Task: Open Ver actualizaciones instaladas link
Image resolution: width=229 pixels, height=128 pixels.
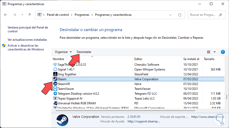Action: pyautogui.click(x=27, y=40)
